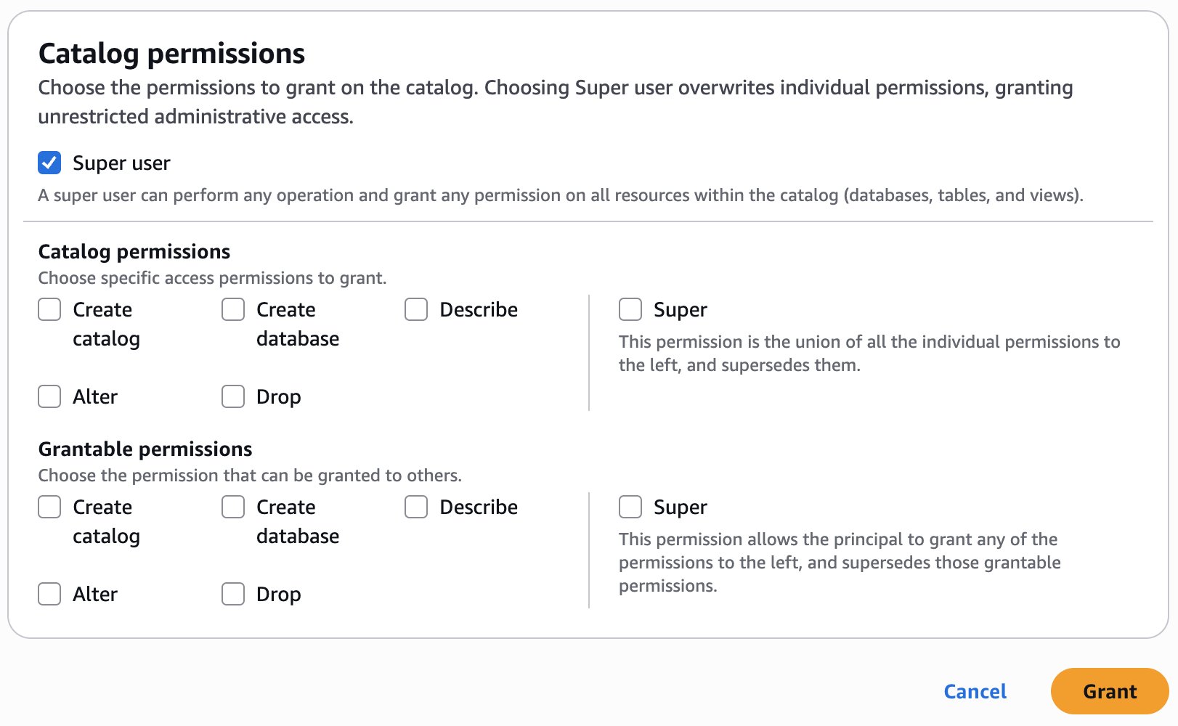1178x726 pixels.
Task: Click the Describe label in Grantable permissions
Action: (479, 507)
